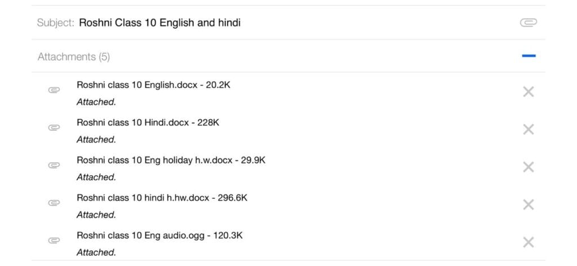The image size is (577, 266).
Task: Remove Roshni class 10 Eng holiday h.w.docx
Action: [529, 167]
